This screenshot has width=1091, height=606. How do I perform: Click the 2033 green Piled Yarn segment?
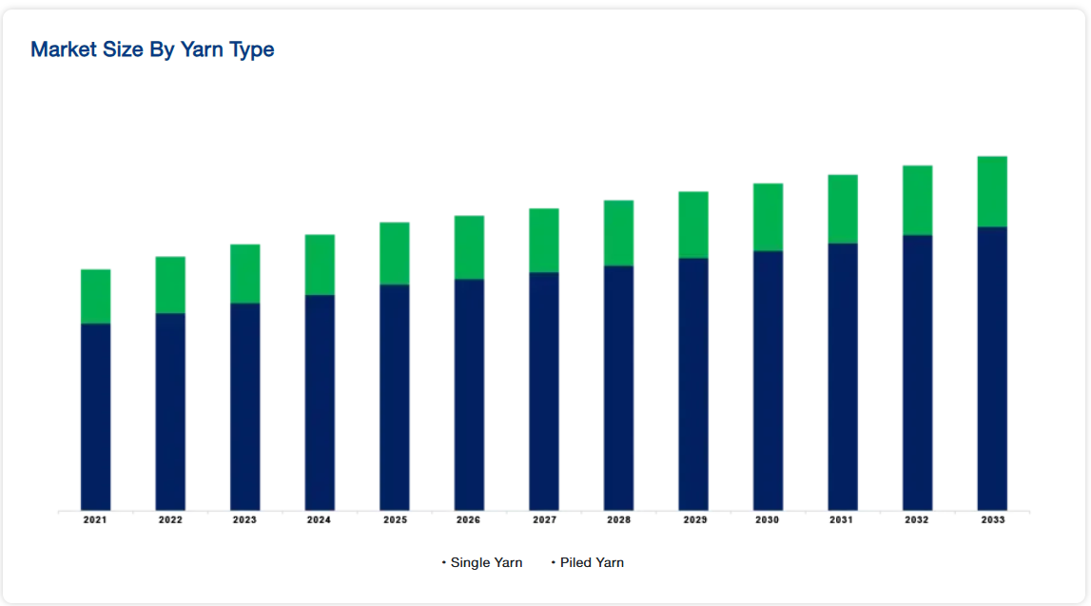(992, 191)
